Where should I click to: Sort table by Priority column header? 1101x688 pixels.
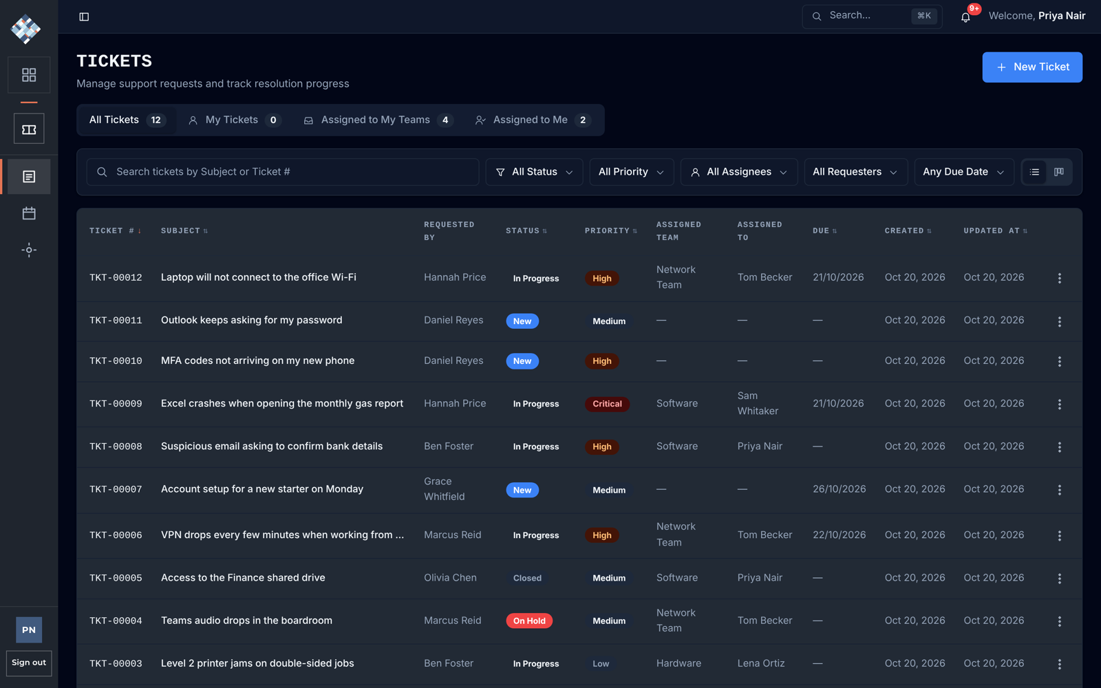[610, 231]
